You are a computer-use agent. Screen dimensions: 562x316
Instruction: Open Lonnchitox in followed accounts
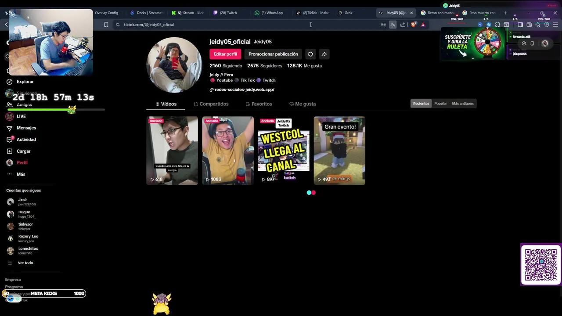tap(22, 251)
